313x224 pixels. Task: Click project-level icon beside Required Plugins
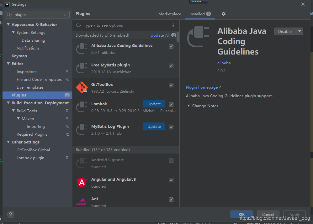click(x=67, y=134)
